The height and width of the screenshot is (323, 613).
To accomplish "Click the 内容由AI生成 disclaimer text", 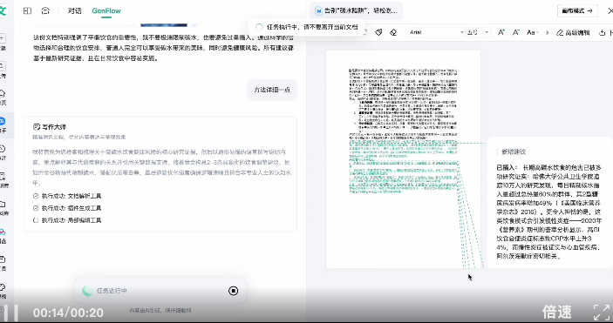I will 160,311.
